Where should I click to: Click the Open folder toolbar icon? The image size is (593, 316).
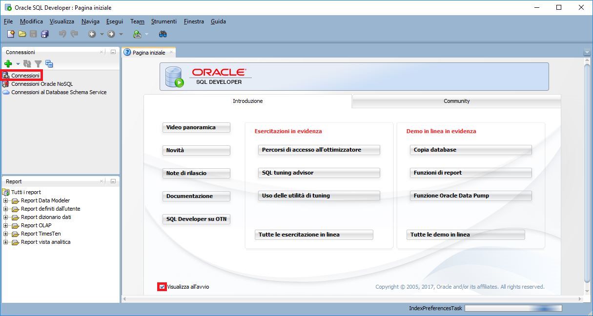(x=22, y=34)
